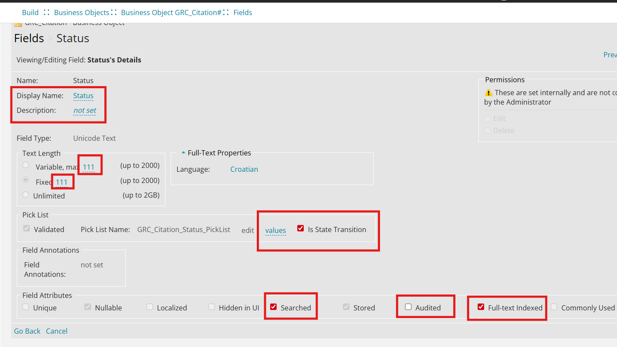Viewport: 617px width, 347px height.
Task: Check the Audited field attribute
Action: coord(408,307)
